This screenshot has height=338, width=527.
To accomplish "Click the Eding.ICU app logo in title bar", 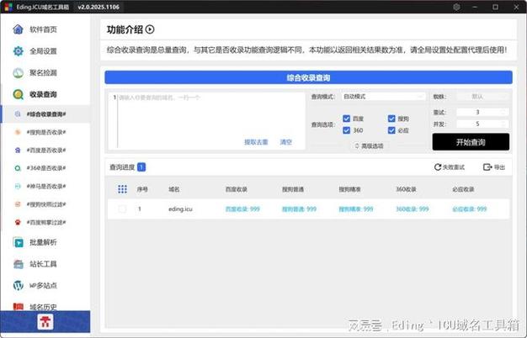I will coord(8,7).
